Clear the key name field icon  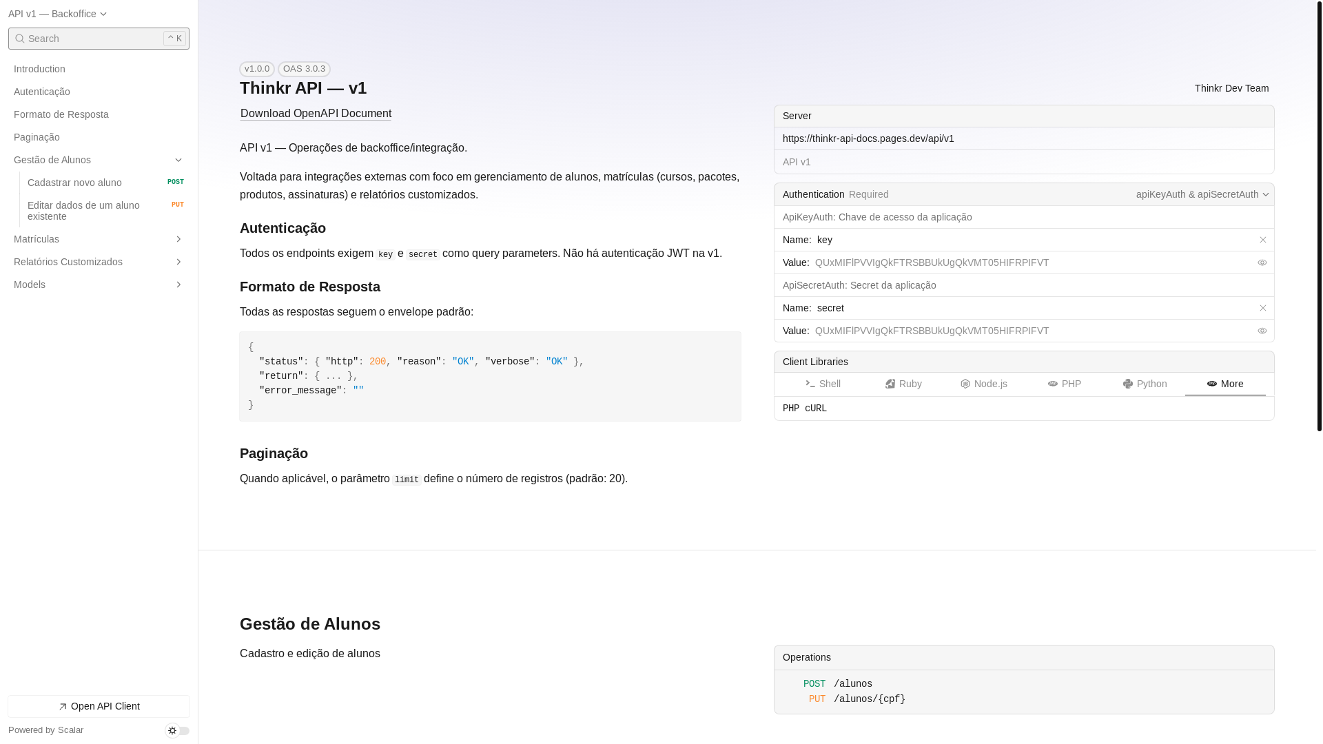point(1263,240)
